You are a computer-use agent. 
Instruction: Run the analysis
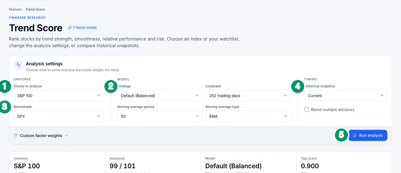(x=368, y=135)
